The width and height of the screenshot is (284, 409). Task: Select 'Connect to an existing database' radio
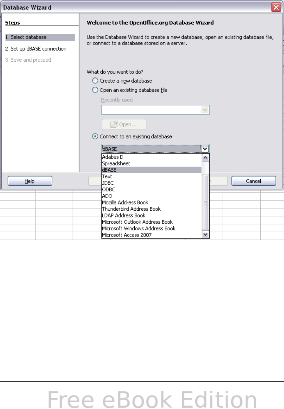tap(95, 136)
